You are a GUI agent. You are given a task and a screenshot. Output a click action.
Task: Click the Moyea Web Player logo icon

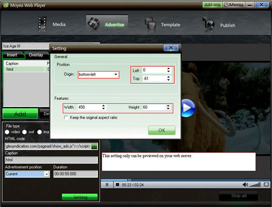point(5,5)
